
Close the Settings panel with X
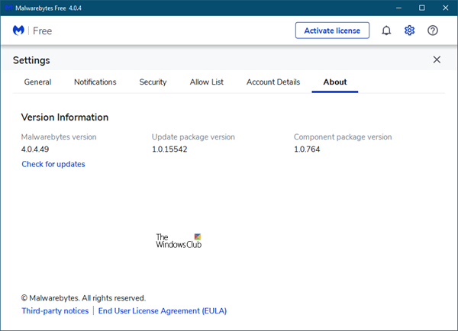[437, 59]
